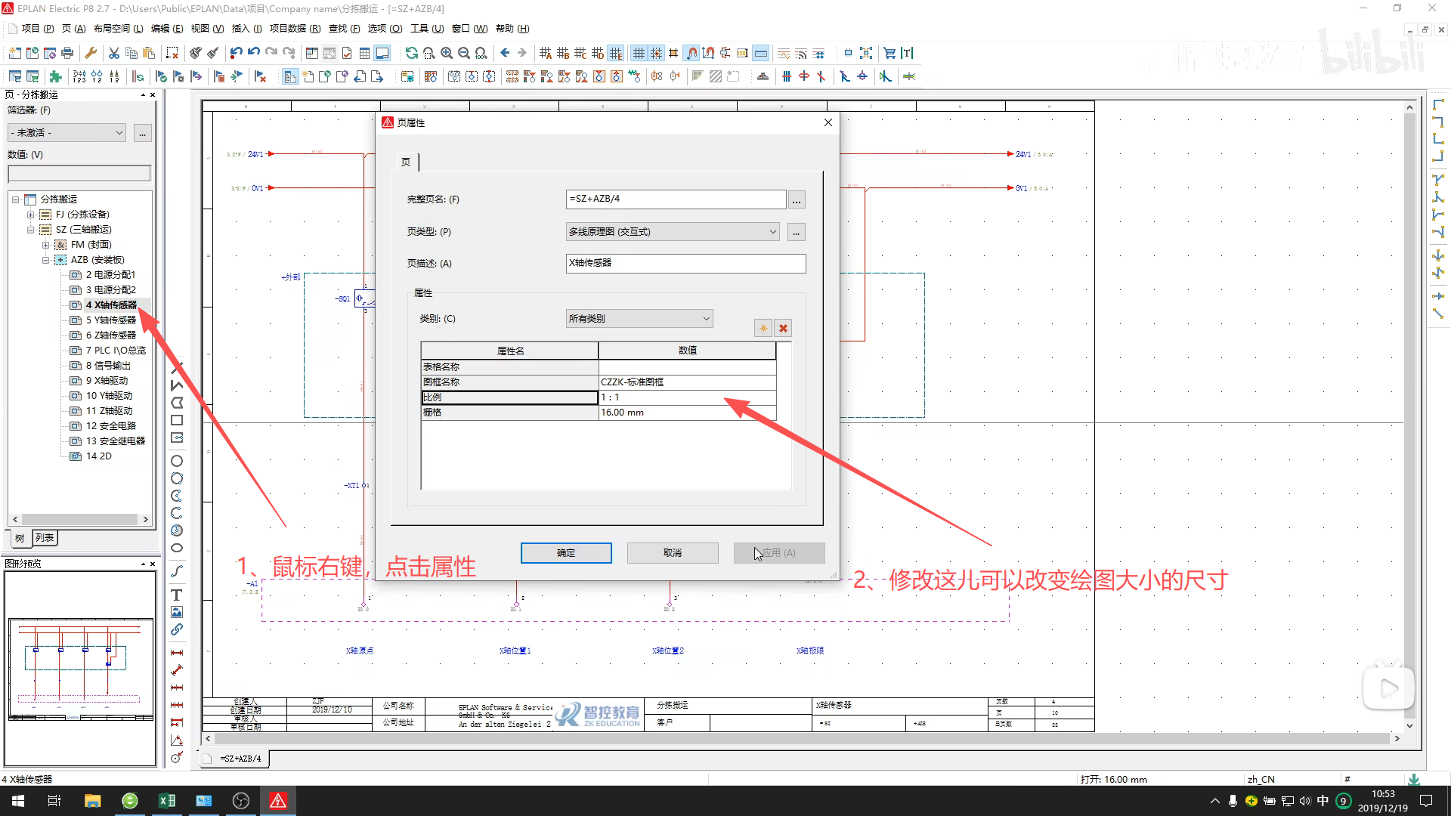This screenshot has height=816, width=1451.
Task: Click the redraw refresh icon
Action: pyautogui.click(x=411, y=53)
